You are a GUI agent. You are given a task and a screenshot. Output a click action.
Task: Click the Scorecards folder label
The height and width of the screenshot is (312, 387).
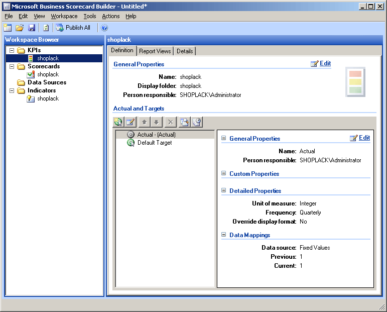click(44, 66)
